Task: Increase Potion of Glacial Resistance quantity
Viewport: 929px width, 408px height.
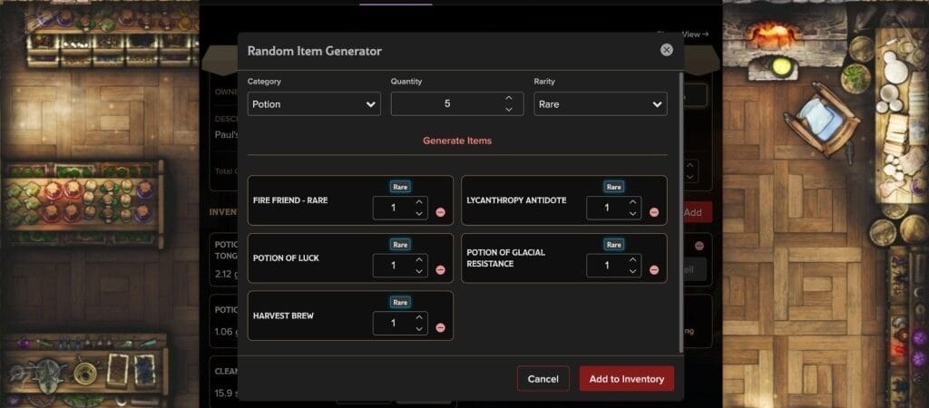Action: tap(632, 259)
